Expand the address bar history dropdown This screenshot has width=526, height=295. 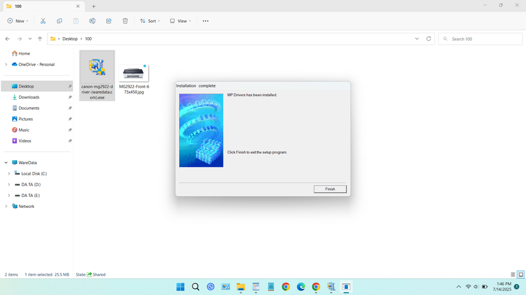[x=417, y=39]
